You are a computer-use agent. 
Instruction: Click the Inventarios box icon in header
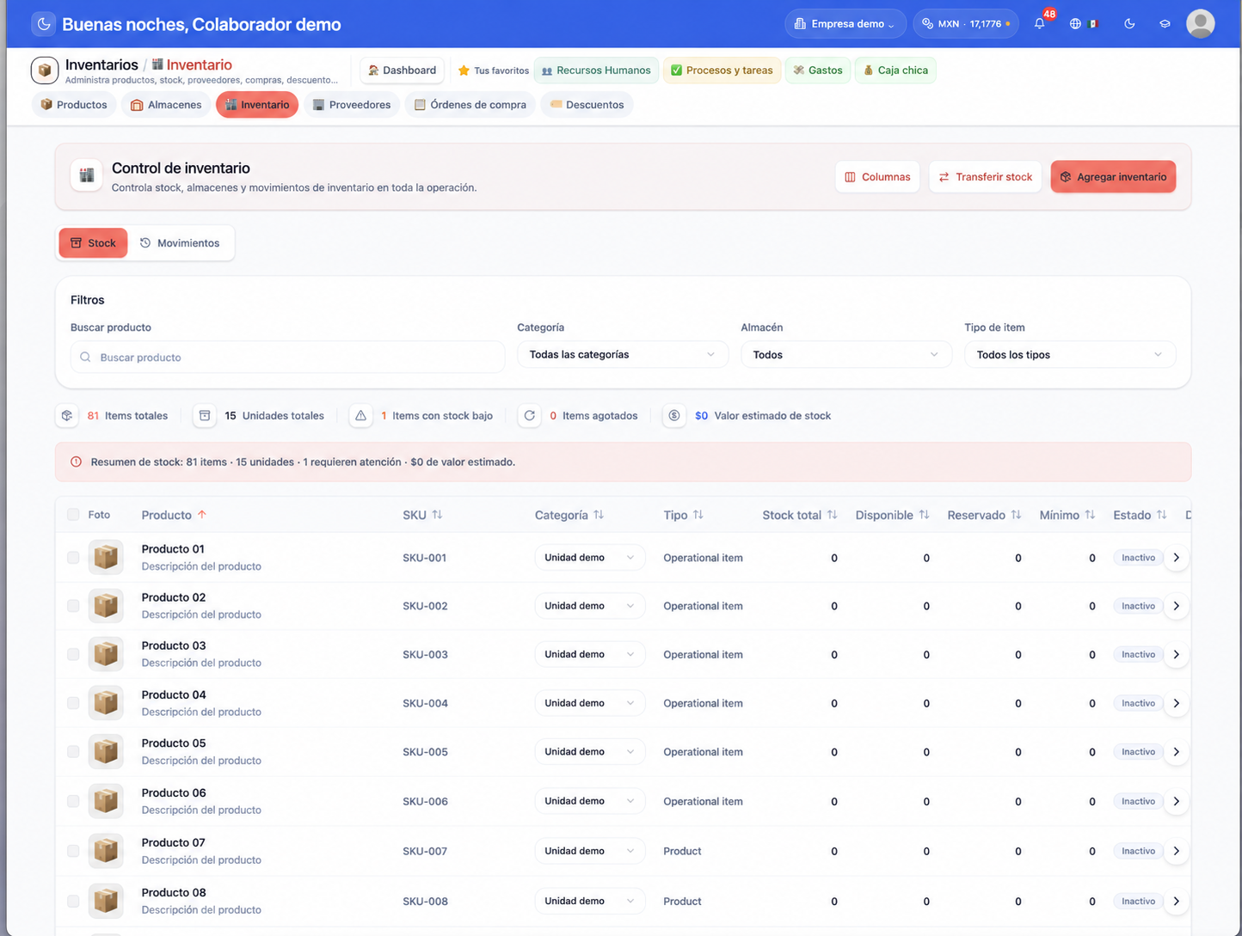(45, 70)
